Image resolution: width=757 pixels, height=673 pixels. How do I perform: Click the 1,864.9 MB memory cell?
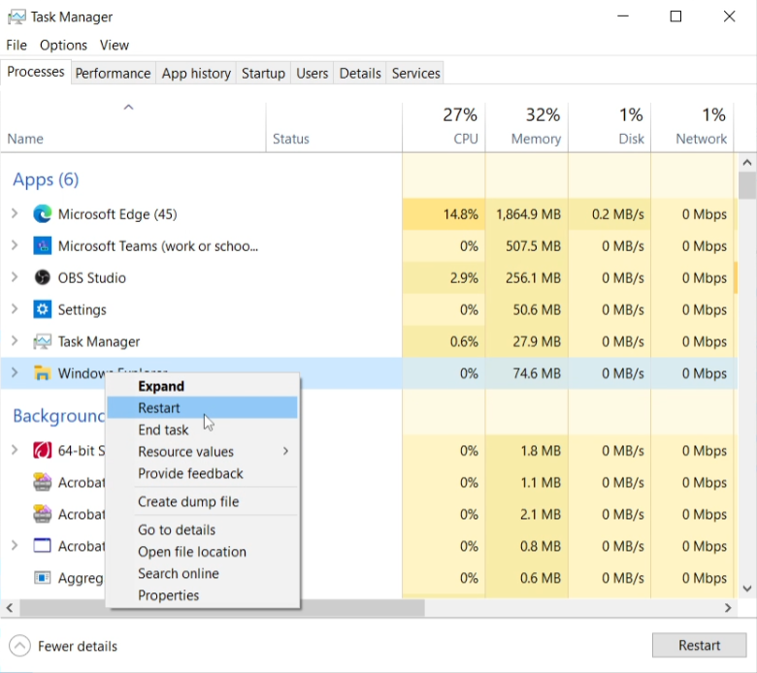tap(527, 213)
